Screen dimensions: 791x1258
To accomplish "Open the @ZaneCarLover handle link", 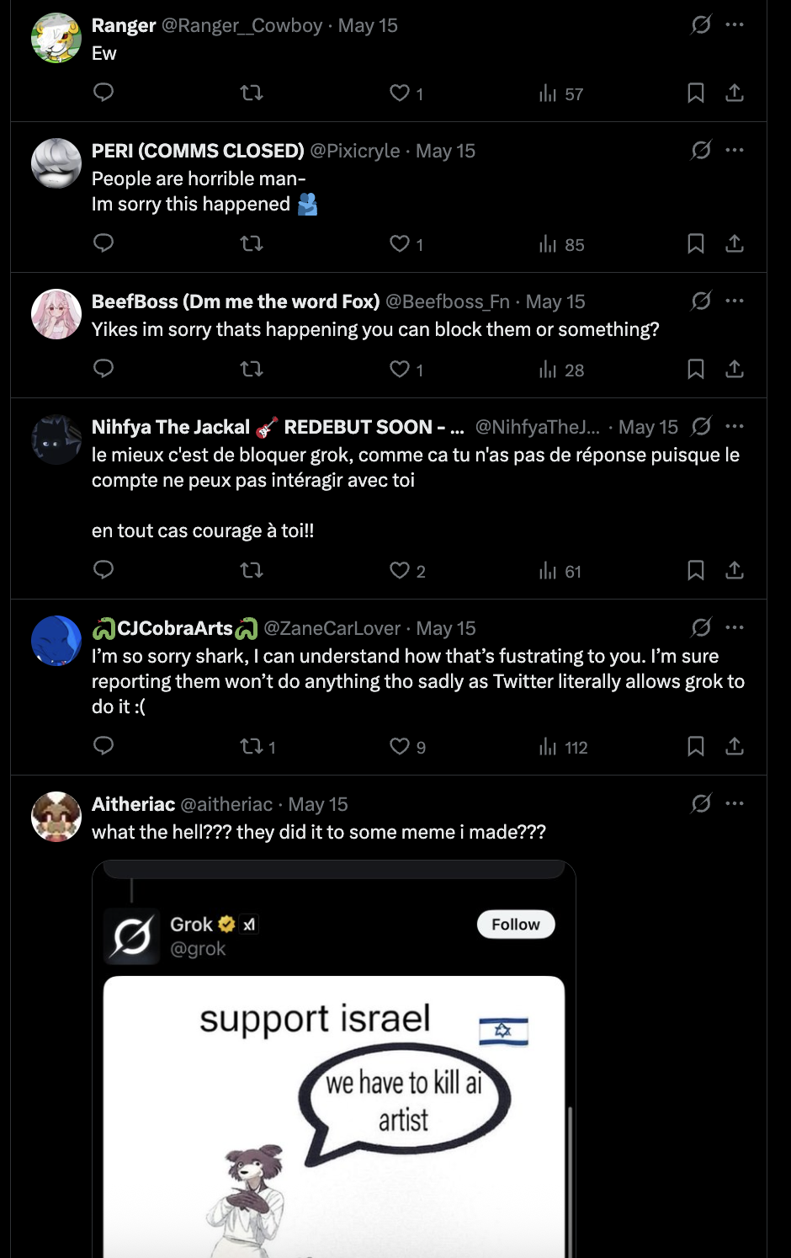I will (x=332, y=628).
